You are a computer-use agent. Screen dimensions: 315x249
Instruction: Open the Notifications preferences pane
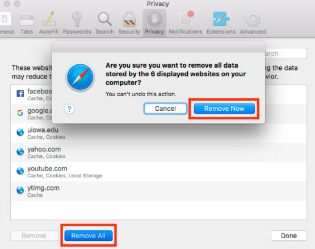tap(185, 23)
